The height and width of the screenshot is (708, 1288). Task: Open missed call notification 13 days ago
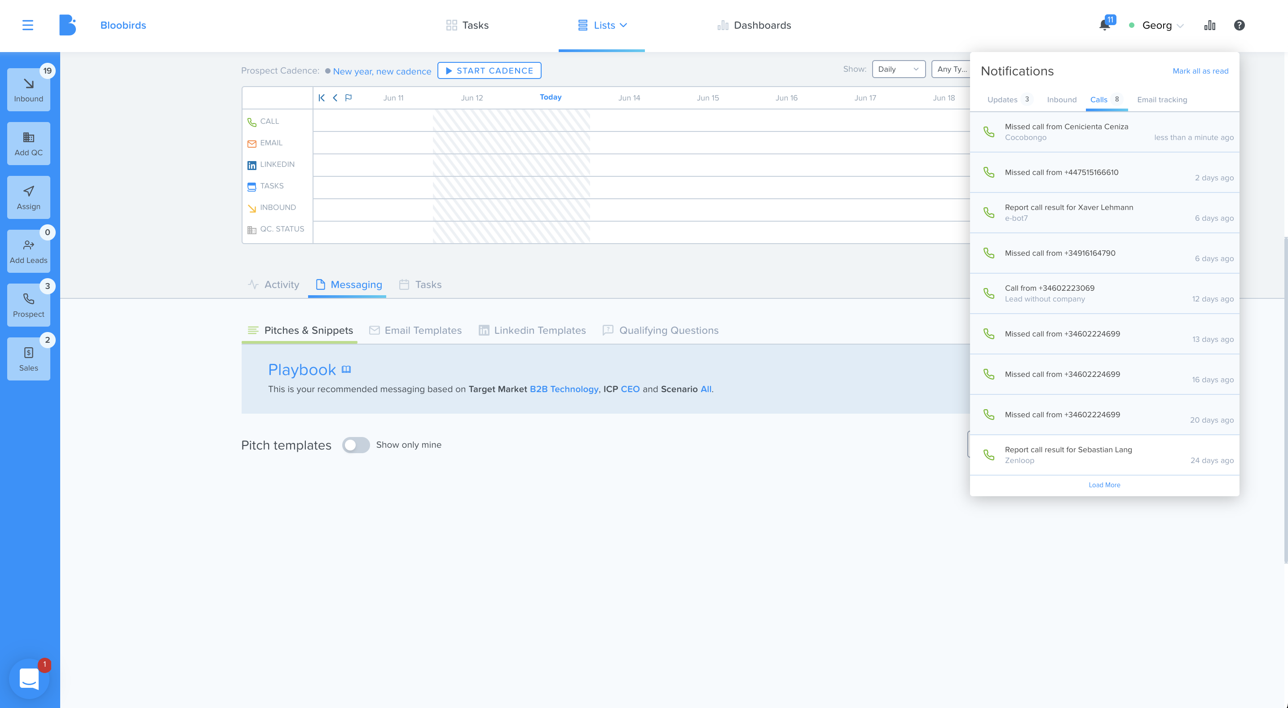pos(1104,334)
